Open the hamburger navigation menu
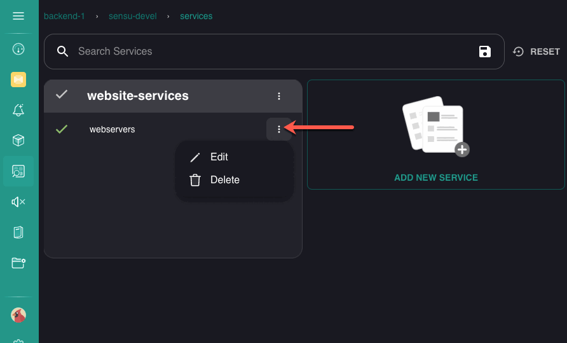Screen dimensions: 567x343 [18, 16]
